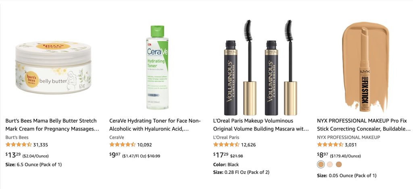Screen dimensions: 413x189
Task: View Burt's Bees star rating
Action: 19,145
